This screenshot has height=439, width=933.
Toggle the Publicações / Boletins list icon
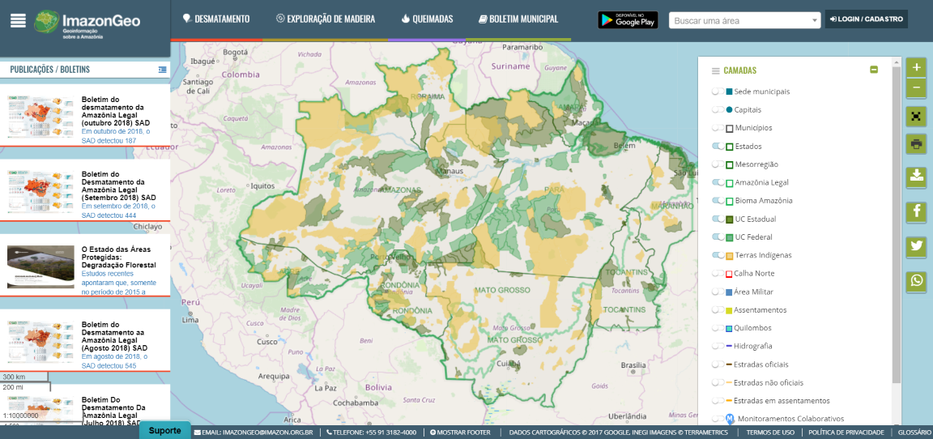(163, 70)
